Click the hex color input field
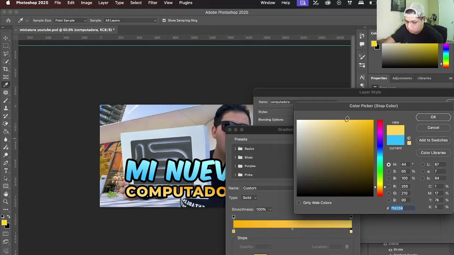Image resolution: width=454 pixels, height=255 pixels. tap(403, 208)
